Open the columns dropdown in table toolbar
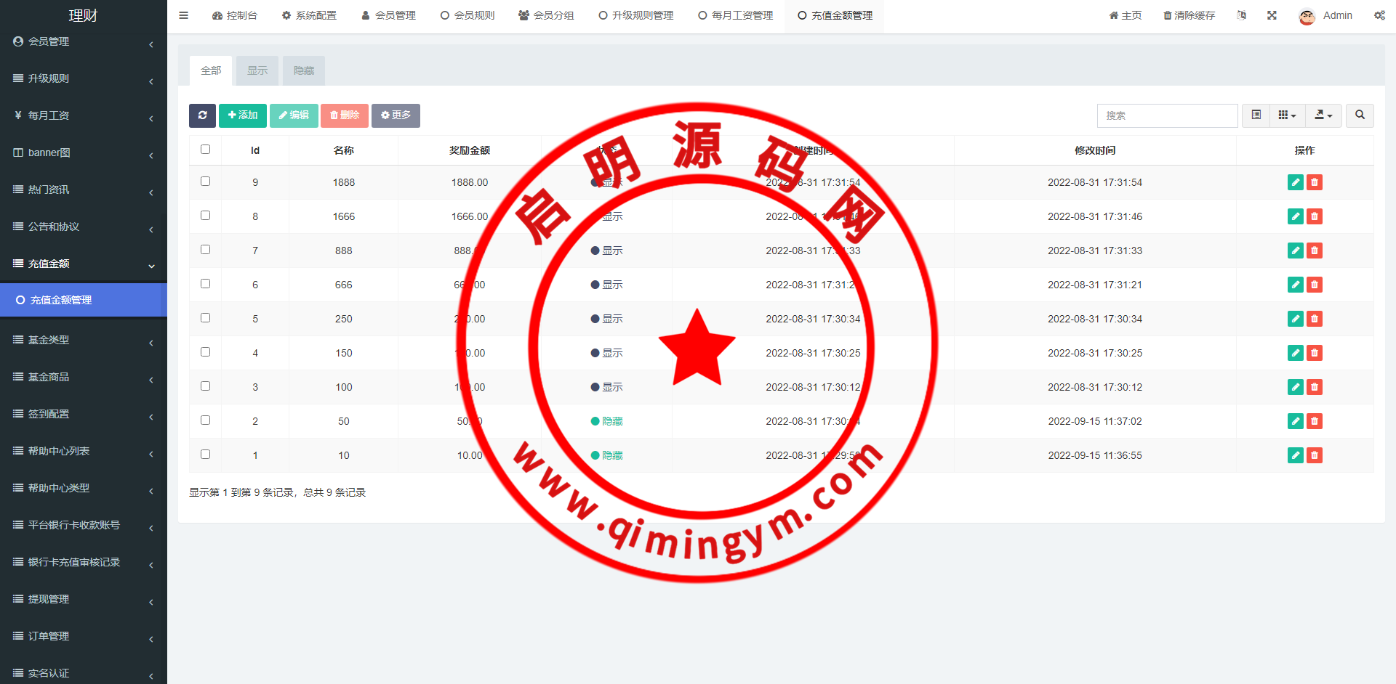The width and height of the screenshot is (1396, 684). point(1287,115)
